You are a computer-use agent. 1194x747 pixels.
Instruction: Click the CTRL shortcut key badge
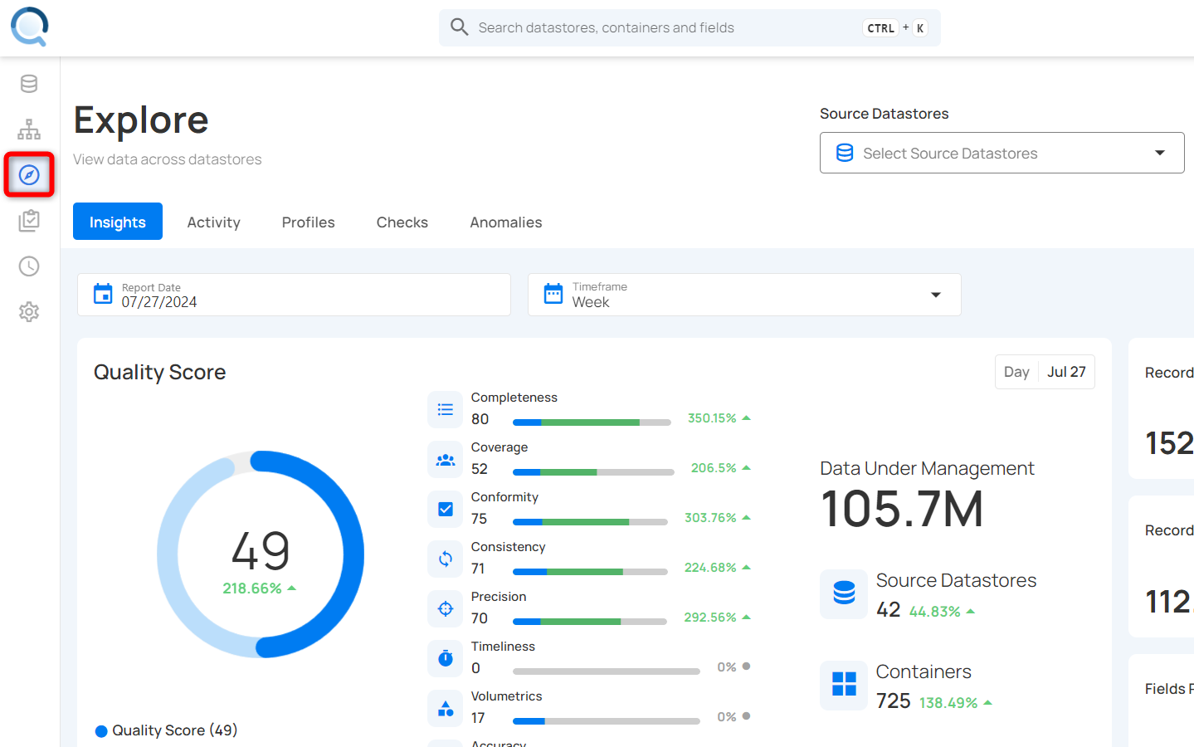(x=880, y=28)
